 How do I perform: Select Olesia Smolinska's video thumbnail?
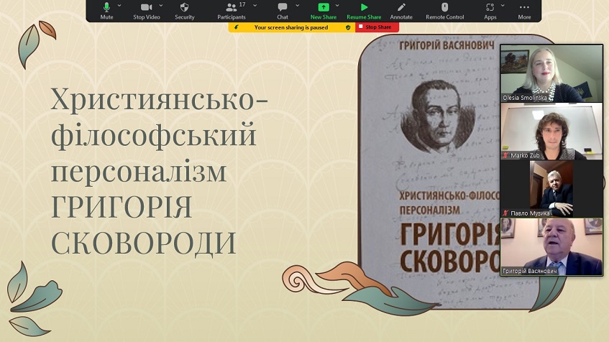pos(551,73)
